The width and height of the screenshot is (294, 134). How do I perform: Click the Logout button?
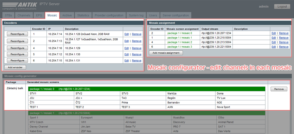[x=282, y=6]
